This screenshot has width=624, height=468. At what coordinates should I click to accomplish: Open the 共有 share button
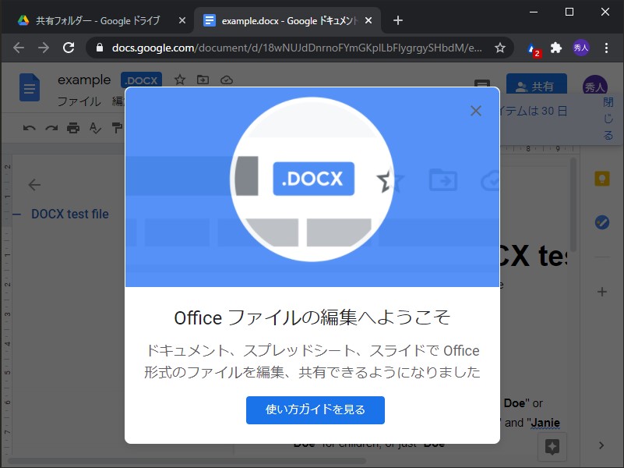(x=537, y=85)
